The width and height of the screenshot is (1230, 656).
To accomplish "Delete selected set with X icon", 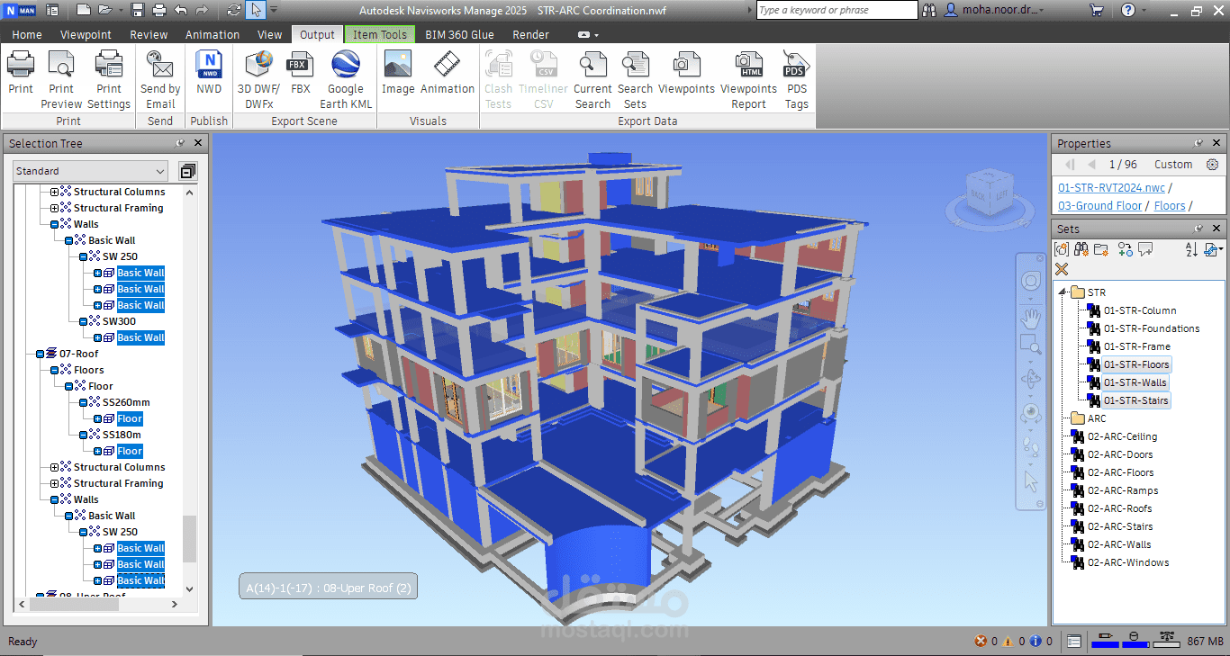I will pyautogui.click(x=1062, y=269).
